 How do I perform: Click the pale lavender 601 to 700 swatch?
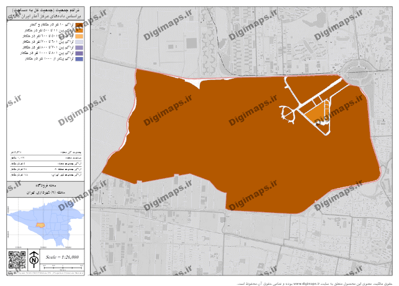79,42
